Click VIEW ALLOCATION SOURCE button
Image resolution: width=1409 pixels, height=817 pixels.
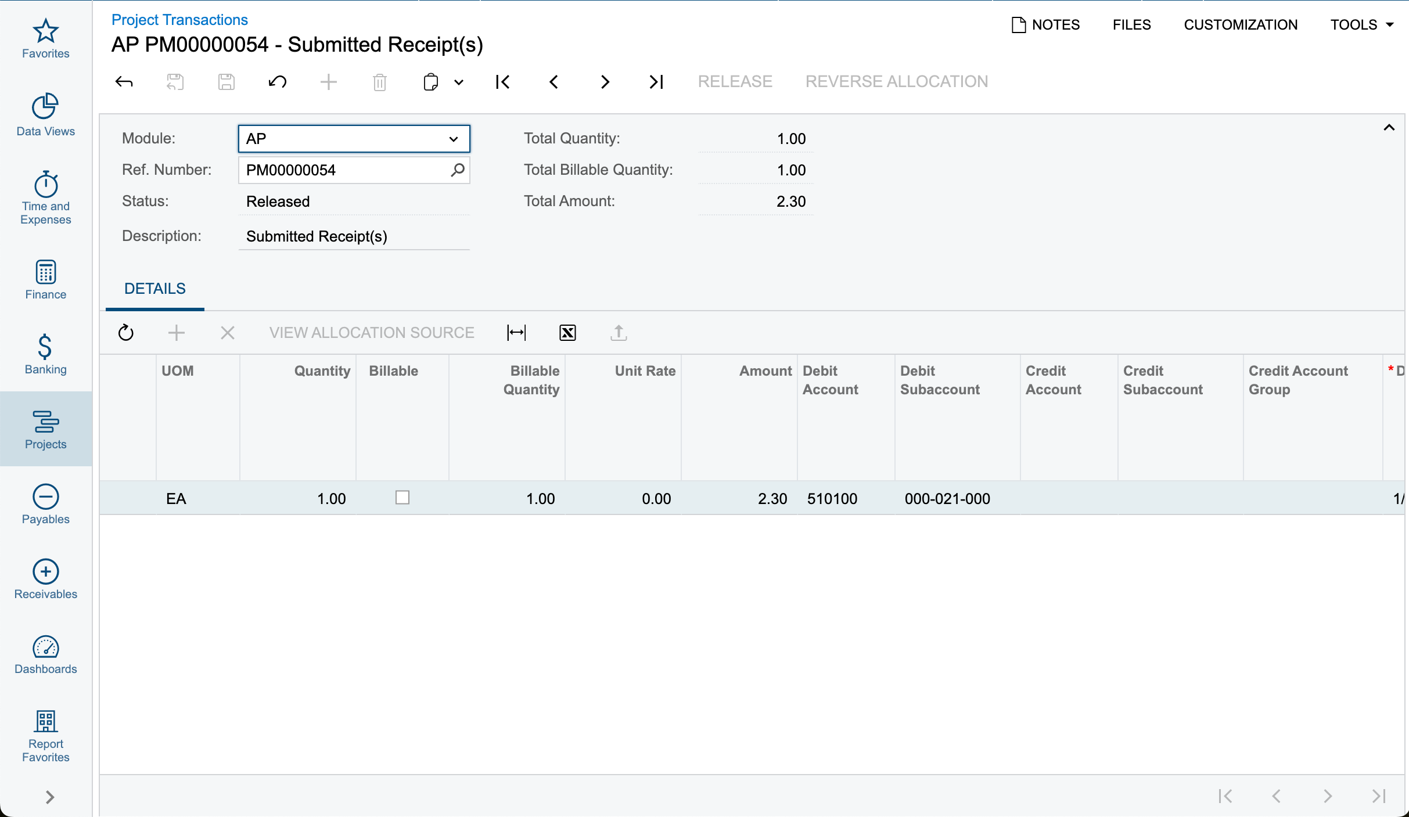point(372,333)
